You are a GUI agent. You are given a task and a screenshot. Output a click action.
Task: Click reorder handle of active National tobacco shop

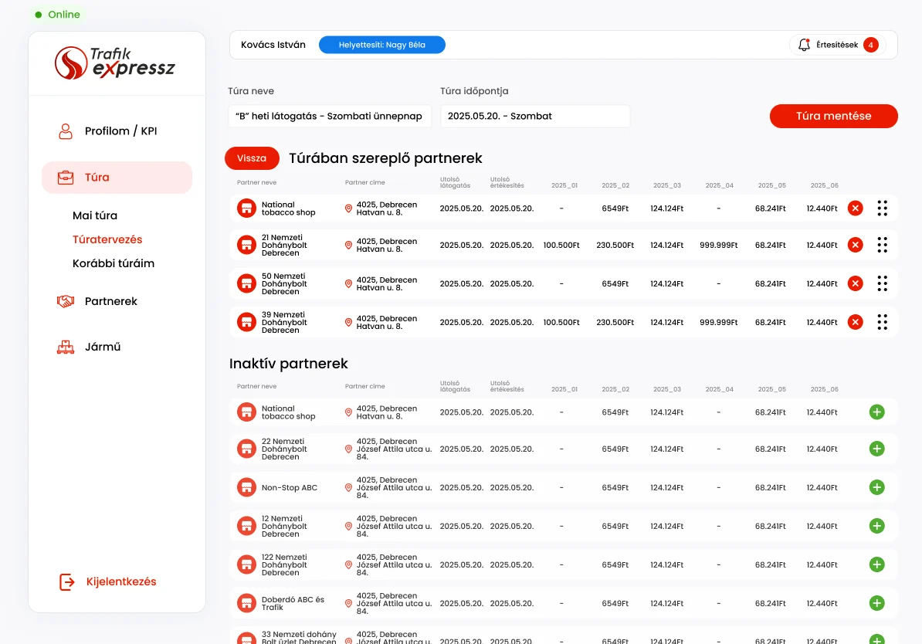click(x=882, y=208)
